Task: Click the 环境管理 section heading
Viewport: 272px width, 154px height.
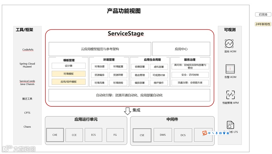Action: 109,60
